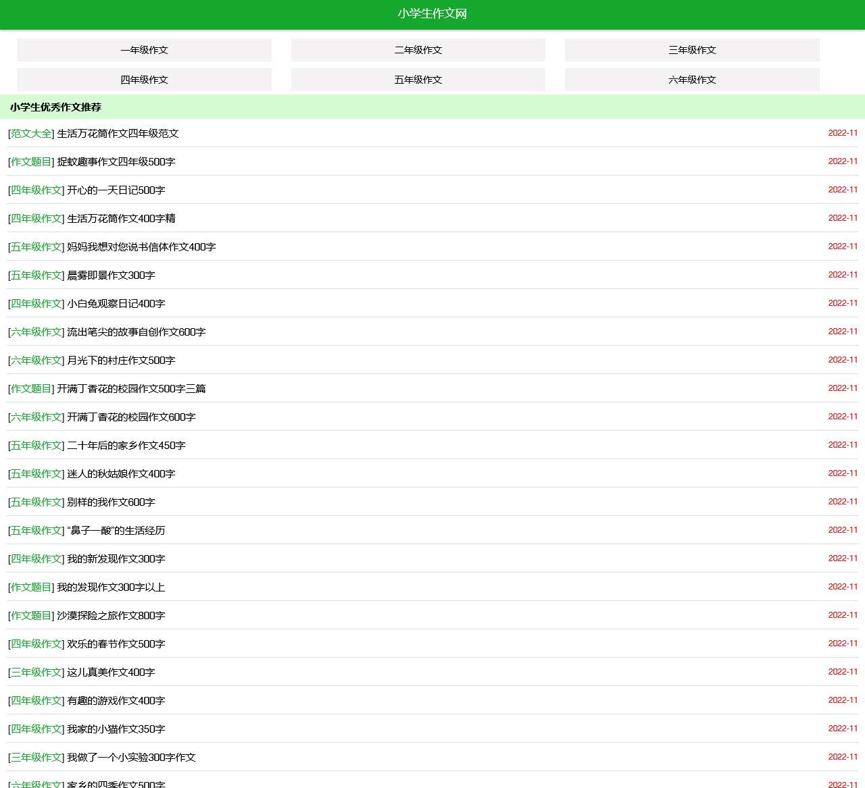The height and width of the screenshot is (788, 865).
Task: Open article 我做了一个小实验300字作文
Action: click(131, 758)
